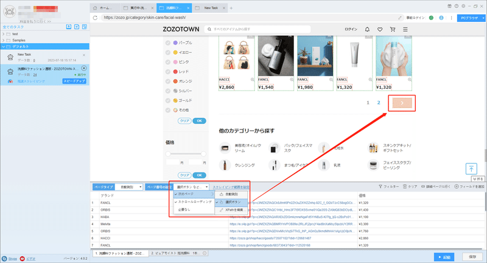Select 必要なし menu option
The image size is (487, 263).
point(194,210)
